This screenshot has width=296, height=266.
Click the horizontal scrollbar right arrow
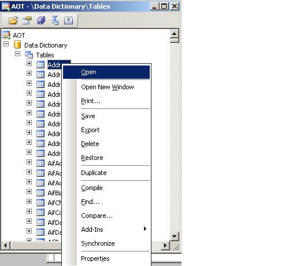(165, 245)
